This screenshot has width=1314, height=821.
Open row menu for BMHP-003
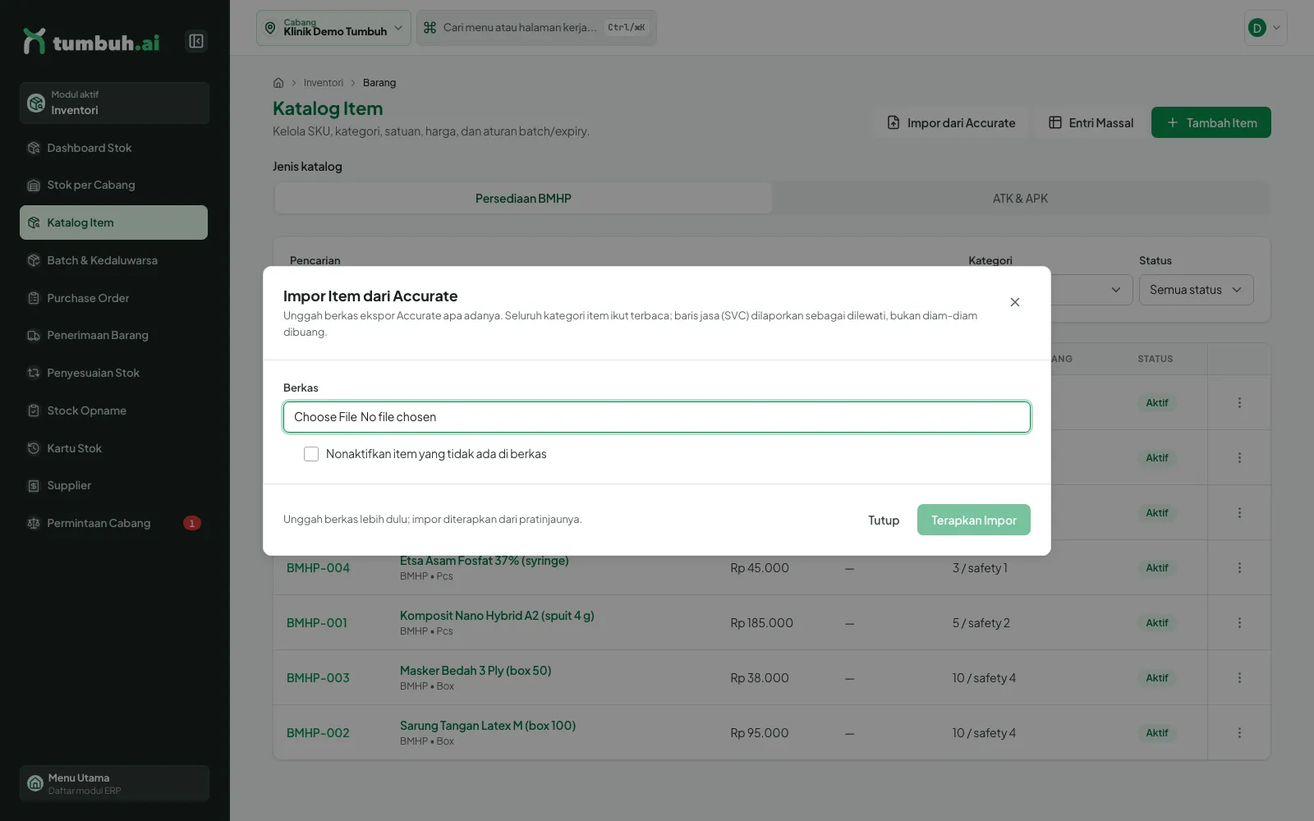pyautogui.click(x=1239, y=678)
